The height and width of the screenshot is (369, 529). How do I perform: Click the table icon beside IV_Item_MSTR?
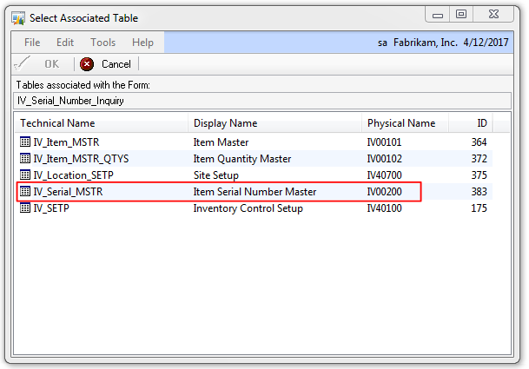pyautogui.click(x=25, y=142)
